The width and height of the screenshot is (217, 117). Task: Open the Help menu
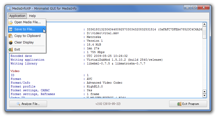point(32,16)
